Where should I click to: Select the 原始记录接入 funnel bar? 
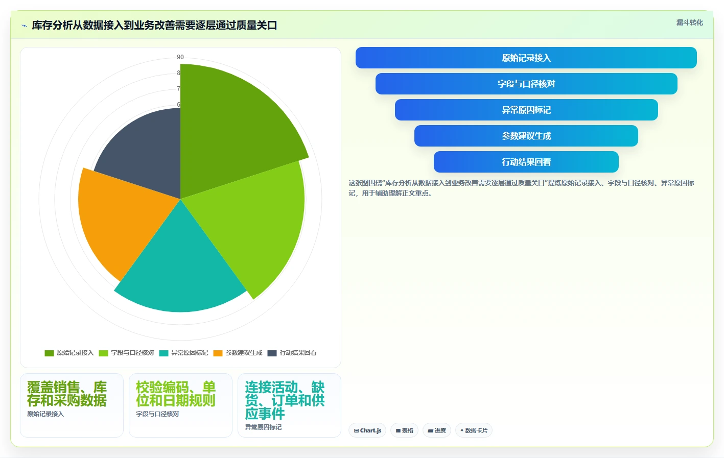tap(526, 58)
